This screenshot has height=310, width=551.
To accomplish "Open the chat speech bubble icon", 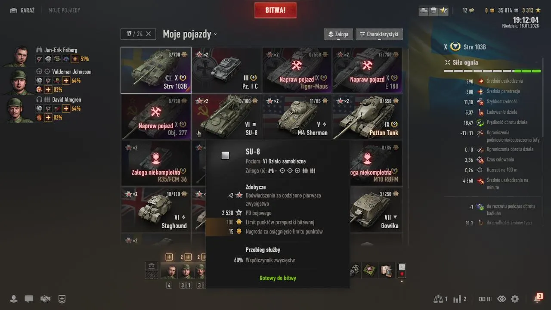I will (29, 299).
